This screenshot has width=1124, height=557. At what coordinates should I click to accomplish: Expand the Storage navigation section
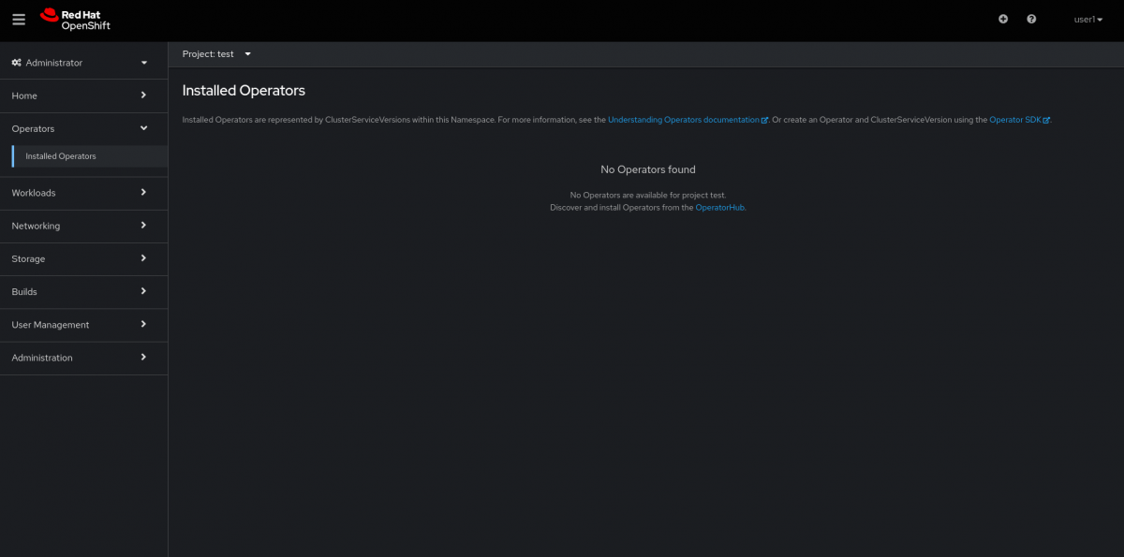[x=80, y=258]
